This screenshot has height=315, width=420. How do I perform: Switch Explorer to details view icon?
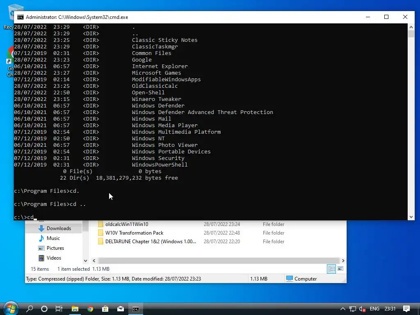[331, 269]
